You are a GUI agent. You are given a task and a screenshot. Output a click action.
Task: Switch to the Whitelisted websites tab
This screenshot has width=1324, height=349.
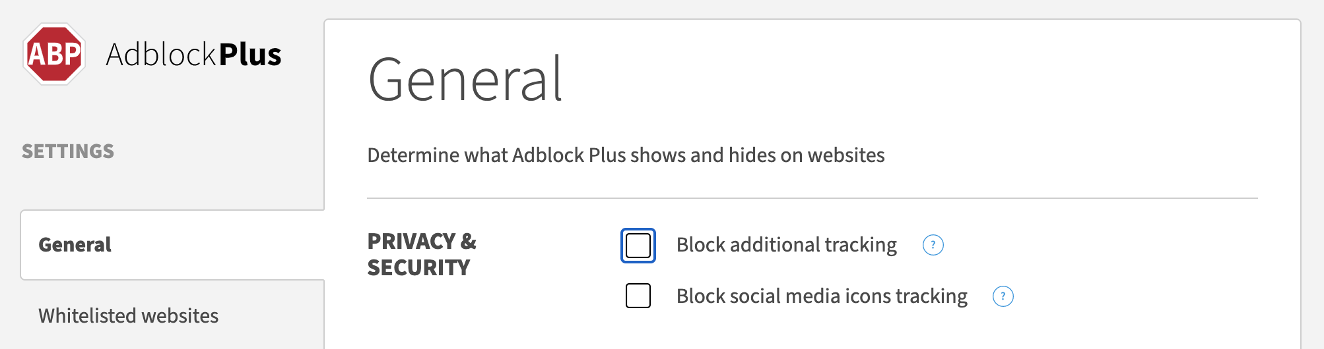(x=172, y=315)
